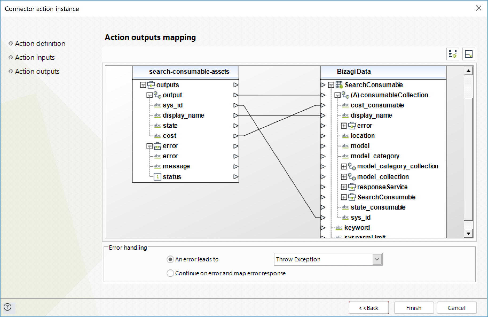Click the output arrow beside state
This screenshot has height=317, width=488.
point(236,126)
